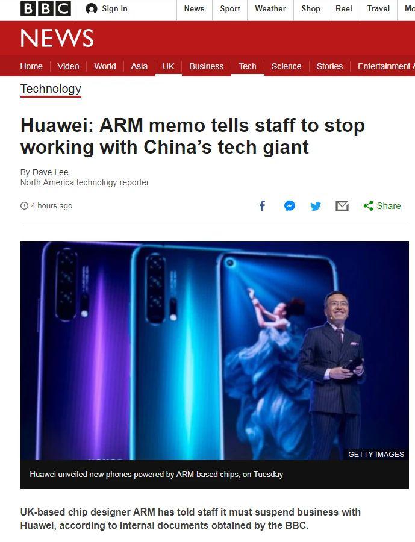Open Weather in the top BBC menu
Viewport: 415px width, 542px height.
(270, 8)
